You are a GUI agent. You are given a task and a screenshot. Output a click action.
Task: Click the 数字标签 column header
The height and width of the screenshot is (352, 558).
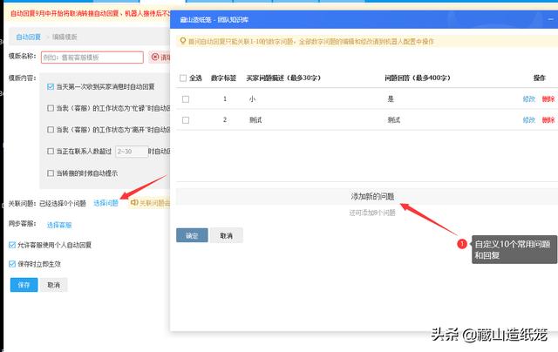(223, 78)
